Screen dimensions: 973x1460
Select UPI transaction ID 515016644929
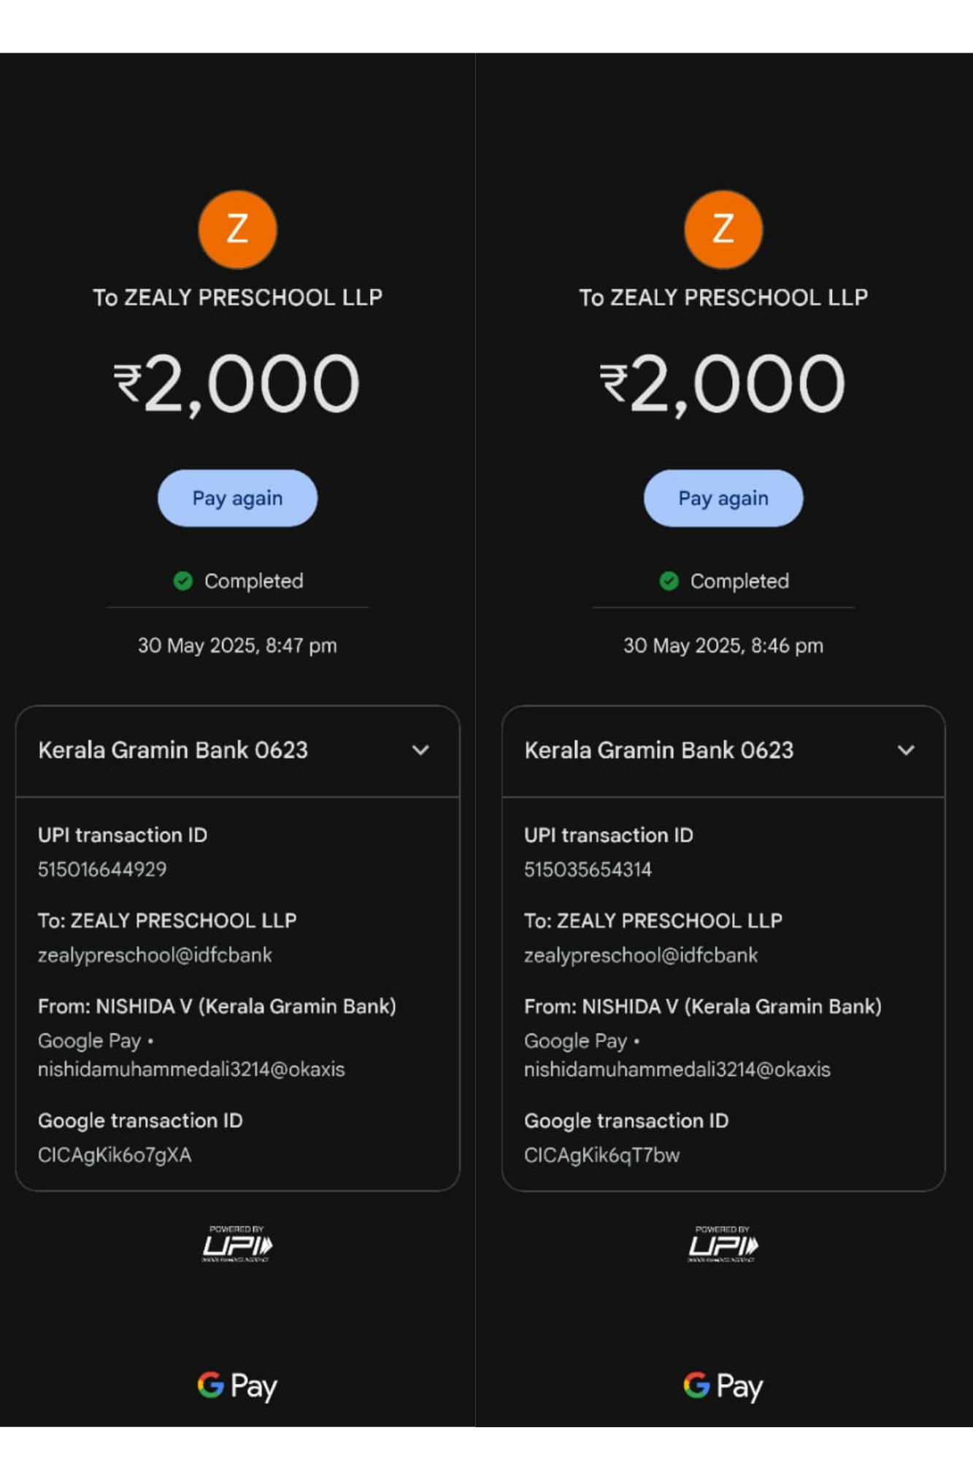click(102, 869)
